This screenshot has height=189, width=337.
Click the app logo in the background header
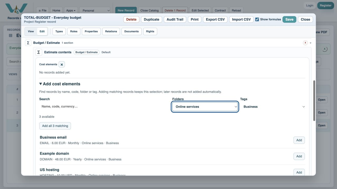click(x=16, y=9)
